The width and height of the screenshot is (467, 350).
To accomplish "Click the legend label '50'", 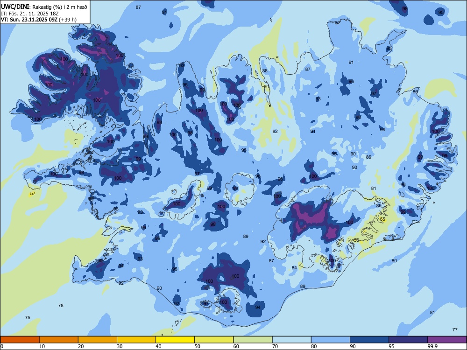I will click(197, 346).
